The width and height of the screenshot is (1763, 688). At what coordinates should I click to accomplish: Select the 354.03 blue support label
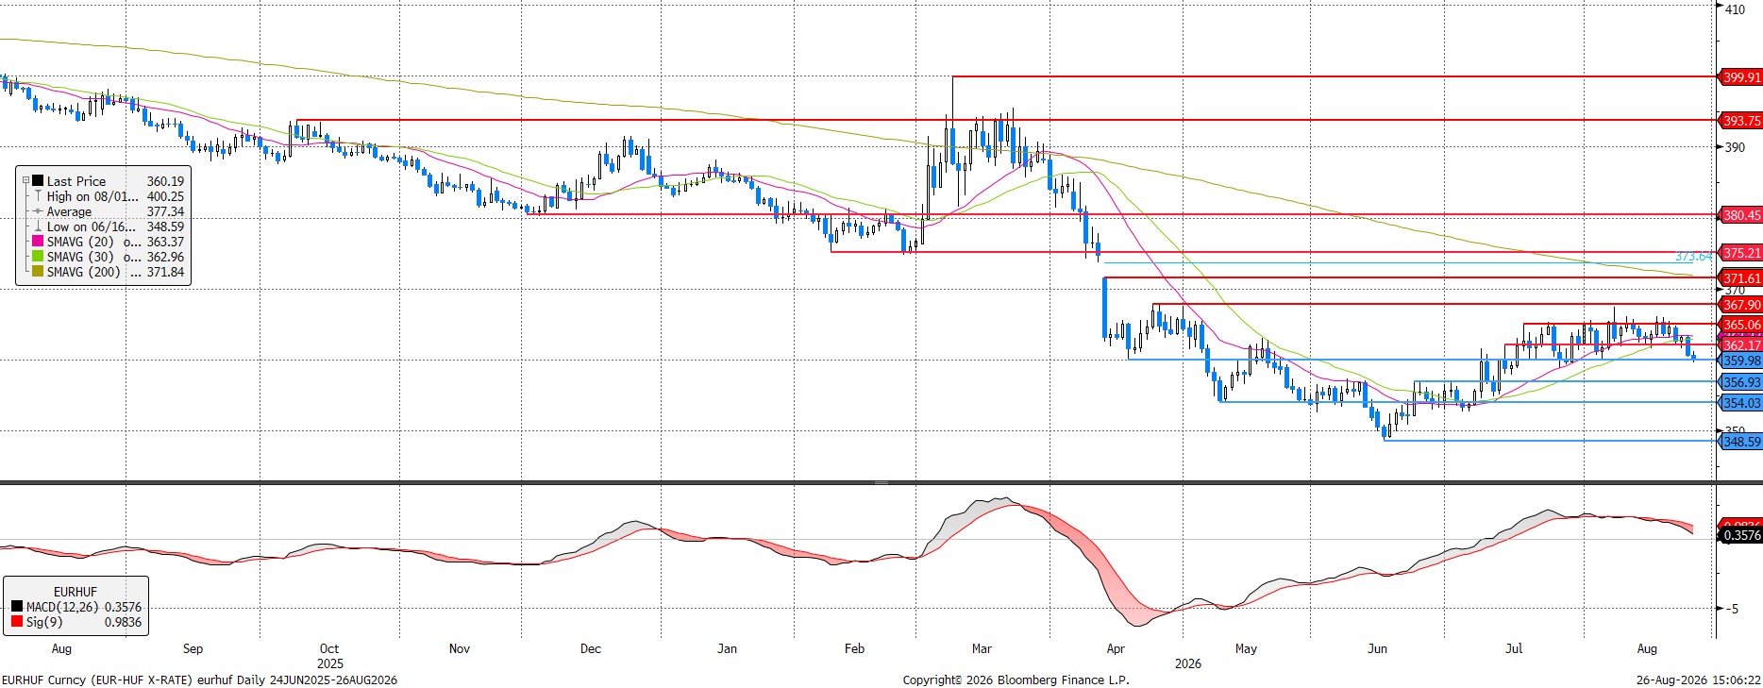point(1741,403)
